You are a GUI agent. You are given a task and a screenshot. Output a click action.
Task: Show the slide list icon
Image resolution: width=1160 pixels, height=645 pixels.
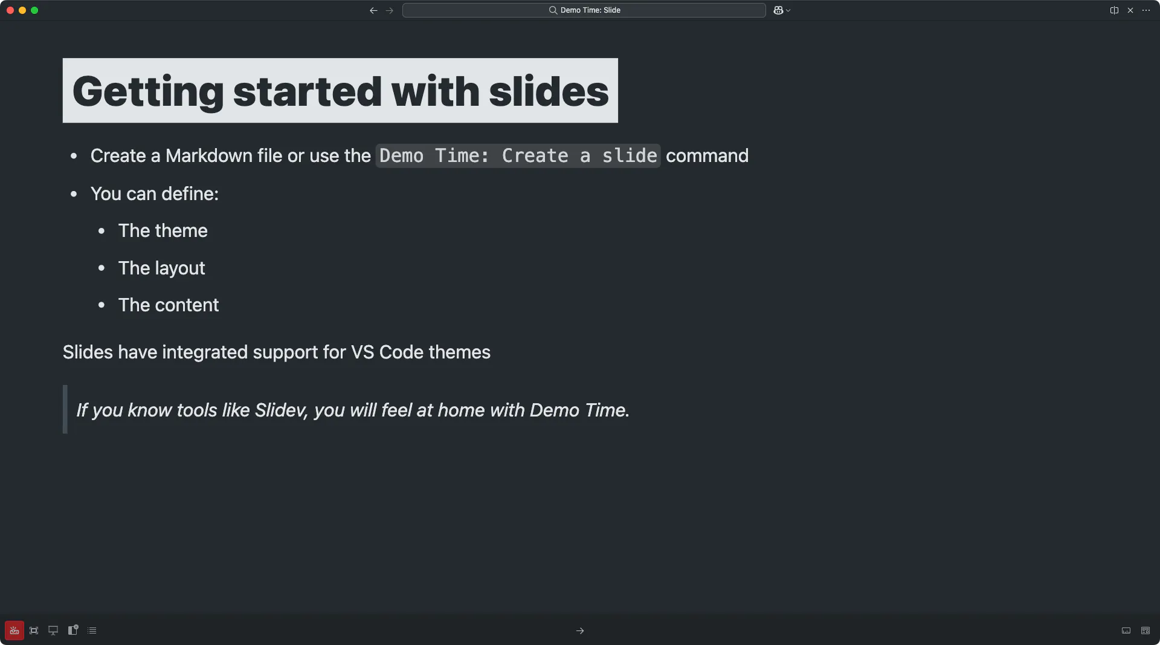click(92, 630)
